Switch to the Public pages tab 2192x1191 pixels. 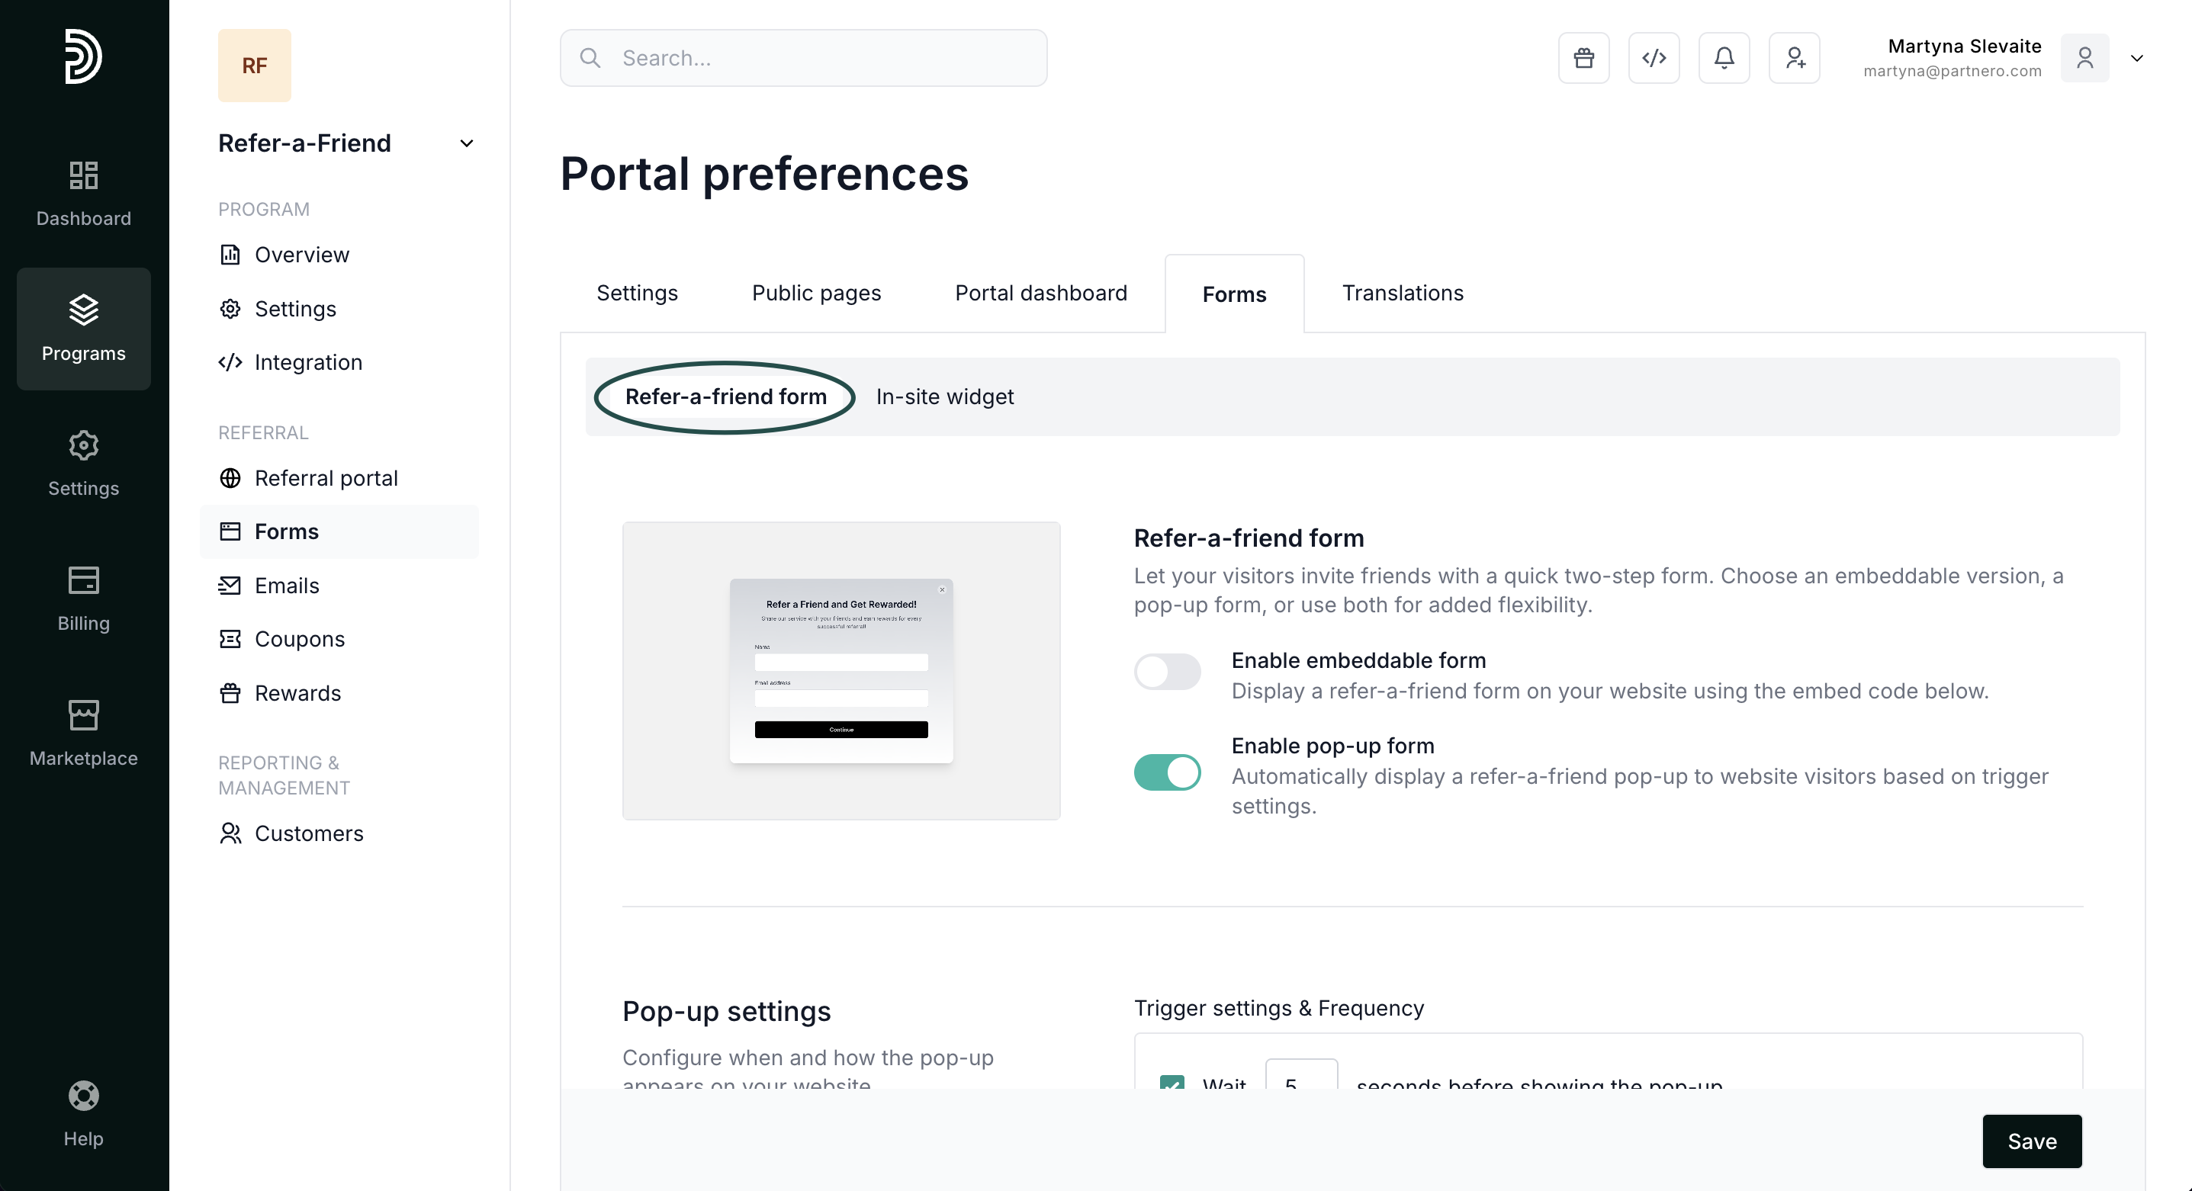(816, 293)
